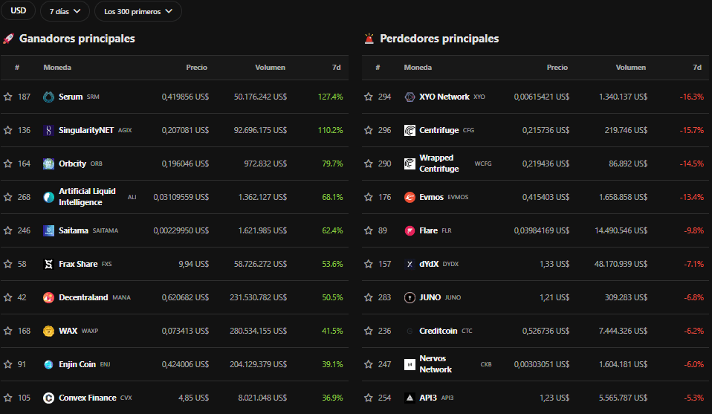Favorite SingularityNET with its star
Image resolution: width=712 pixels, height=414 pixels.
click(x=7, y=130)
